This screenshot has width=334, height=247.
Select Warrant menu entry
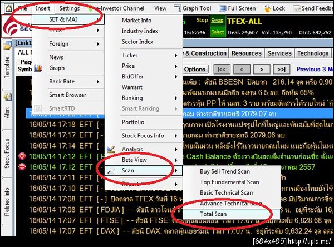(x=132, y=87)
